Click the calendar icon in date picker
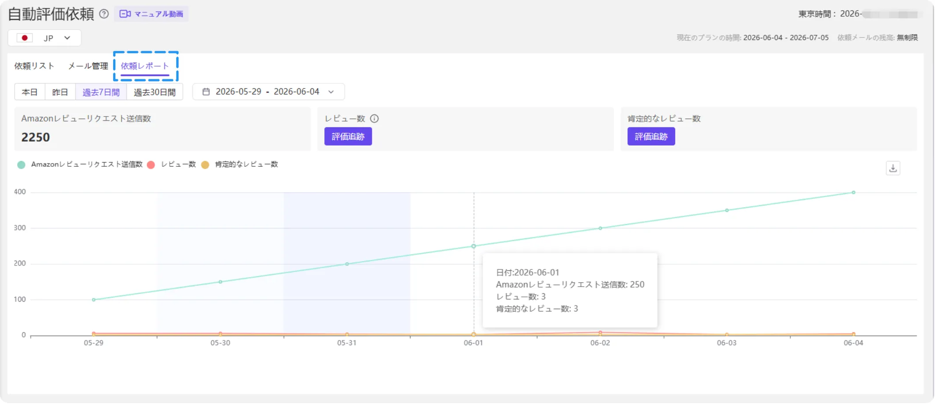 (x=206, y=92)
